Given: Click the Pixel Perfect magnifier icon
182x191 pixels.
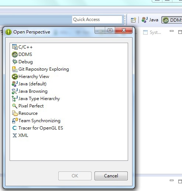Looking at the screenshot, I should pyautogui.click(x=15, y=106).
